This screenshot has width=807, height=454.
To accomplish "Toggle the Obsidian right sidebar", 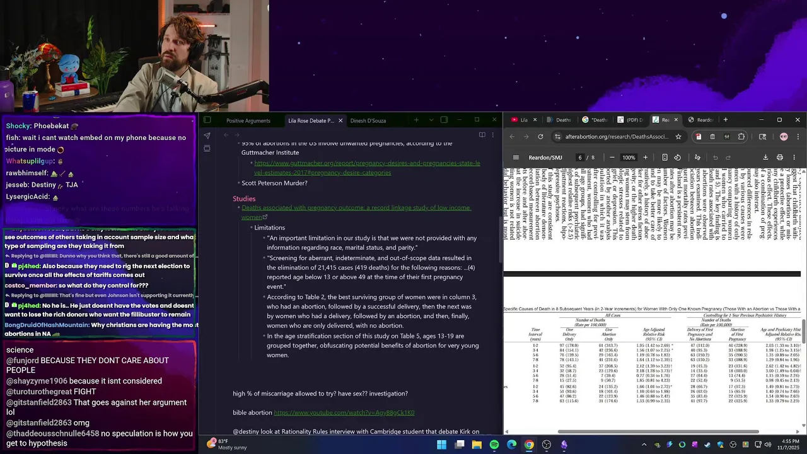I will pos(444,120).
